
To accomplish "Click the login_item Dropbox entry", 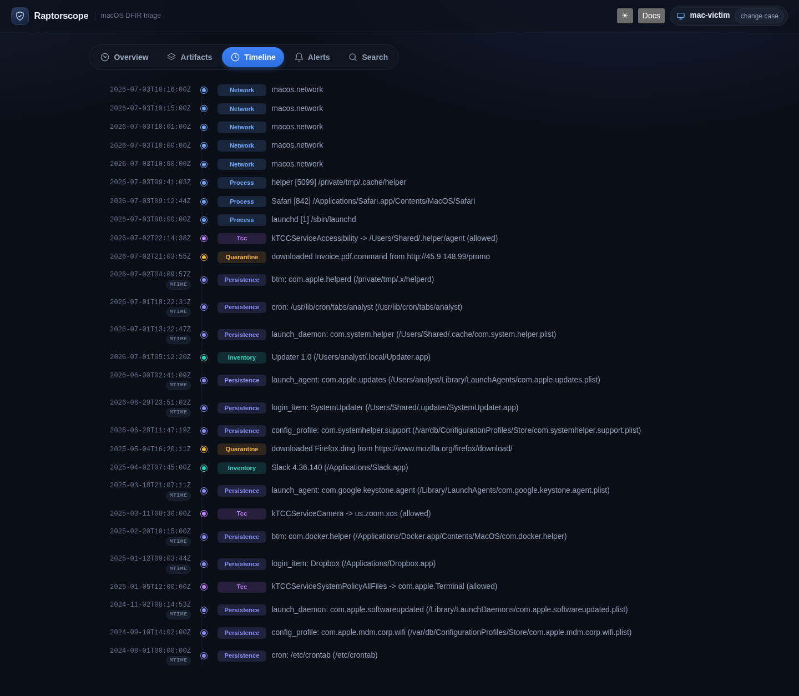I will point(353,563).
